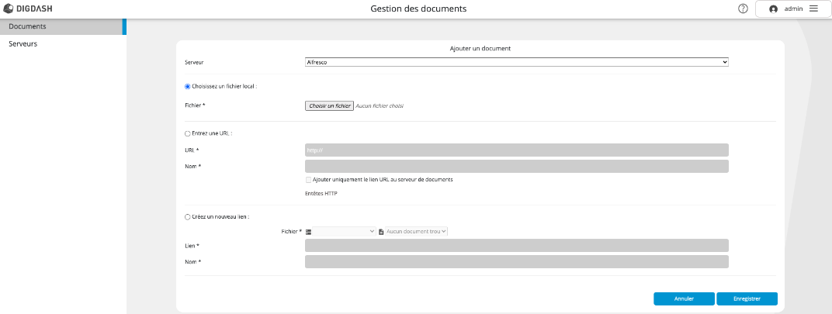Select Choisissez un fichier local radio
This screenshot has height=314, width=832.
point(187,87)
